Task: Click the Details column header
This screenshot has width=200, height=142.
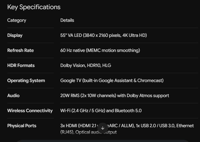Action: coord(67,20)
